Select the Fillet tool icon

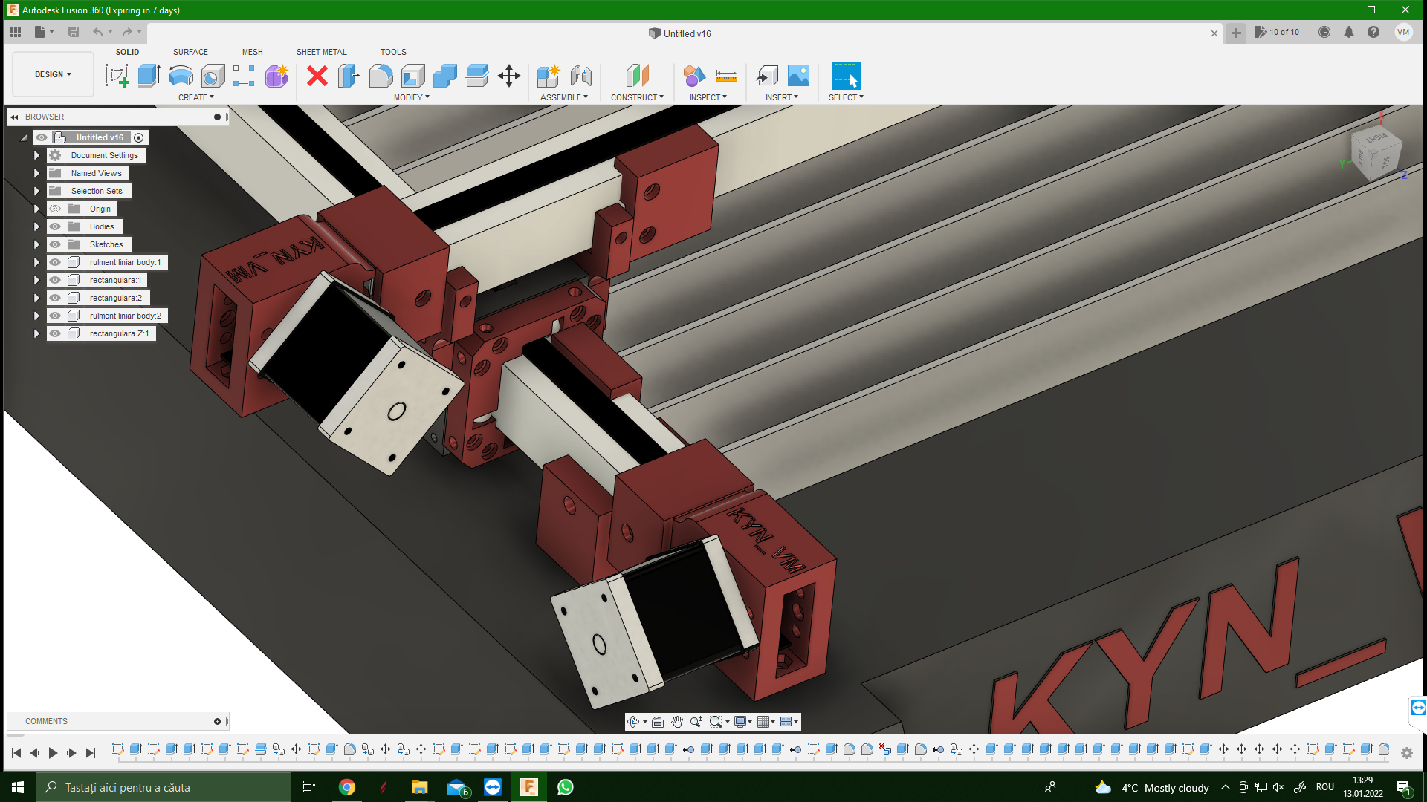click(x=381, y=76)
